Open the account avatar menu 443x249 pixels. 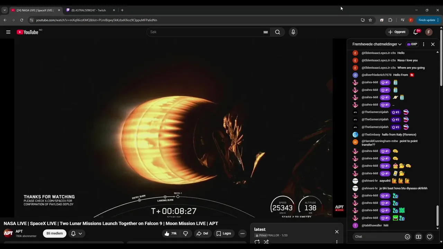[429, 32]
